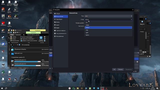Open the notification center in system tray
This screenshot has height=90, width=160.
tap(157, 88)
